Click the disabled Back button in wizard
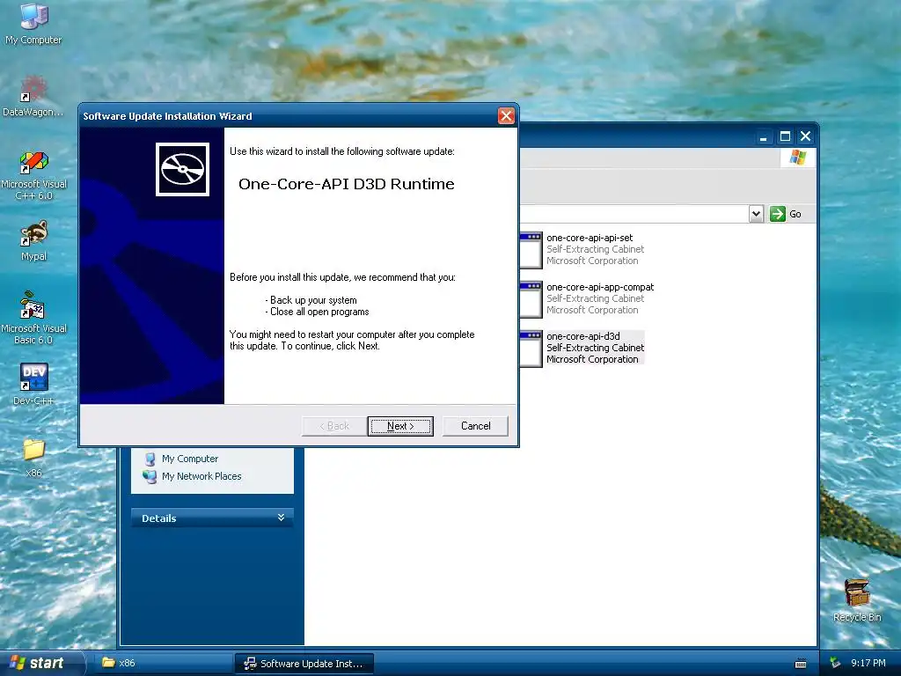This screenshot has height=676, width=901. [334, 426]
